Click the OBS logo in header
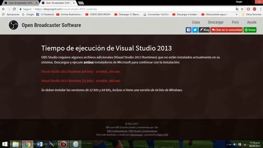This screenshot has height=148, width=263. (14, 25)
